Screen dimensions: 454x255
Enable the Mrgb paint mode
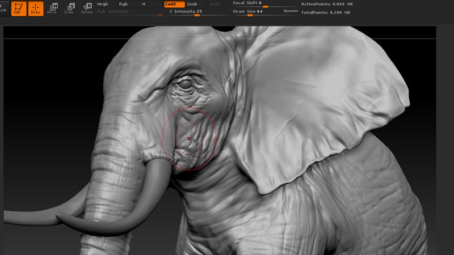pyautogui.click(x=103, y=4)
